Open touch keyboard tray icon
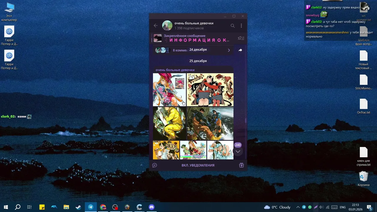377x212 pixels. point(334,207)
